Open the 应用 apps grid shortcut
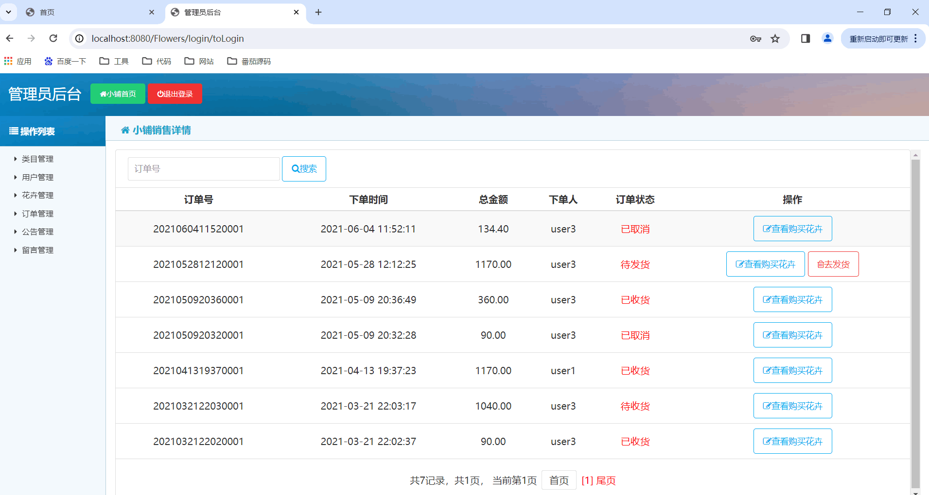Image resolution: width=929 pixels, height=495 pixels. click(18, 61)
